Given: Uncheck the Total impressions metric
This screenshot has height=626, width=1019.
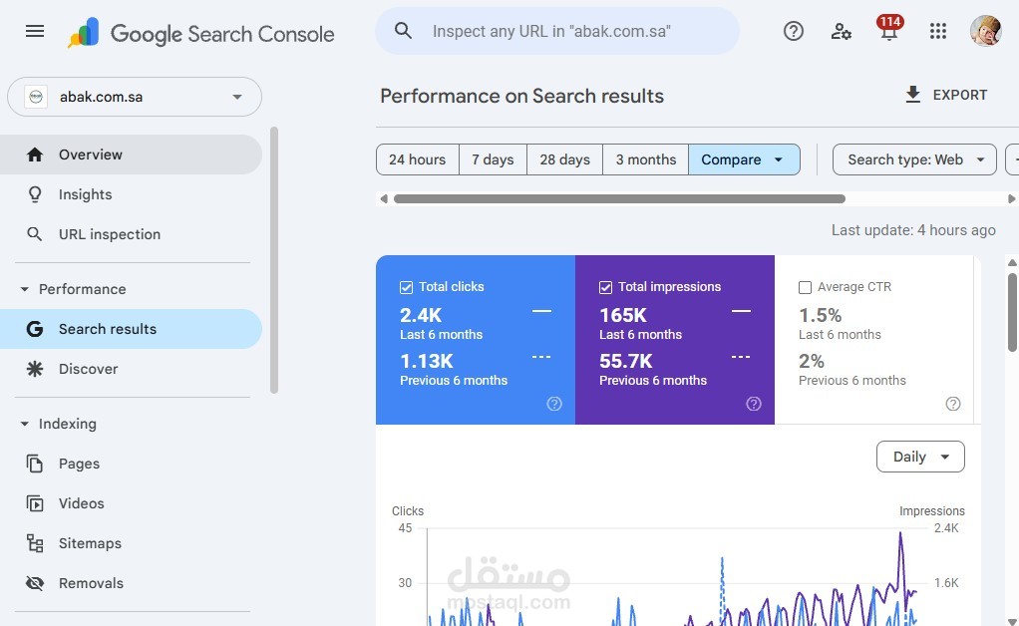Looking at the screenshot, I should pos(605,286).
